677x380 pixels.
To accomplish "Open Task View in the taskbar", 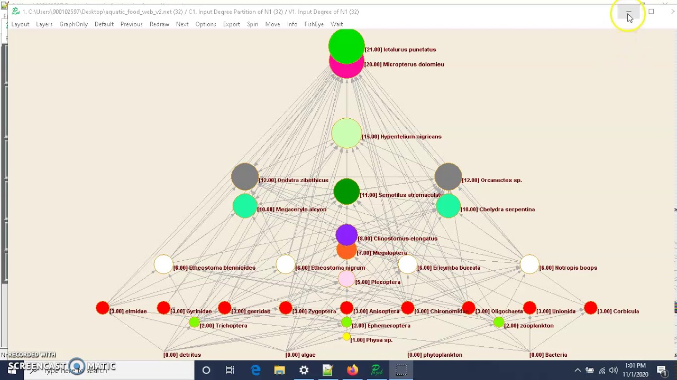I will pos(230,370).
